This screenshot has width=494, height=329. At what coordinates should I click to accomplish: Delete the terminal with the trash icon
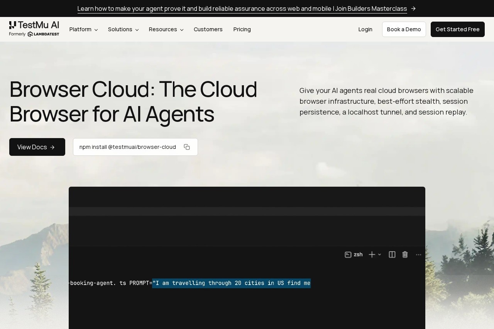point(405,255)
